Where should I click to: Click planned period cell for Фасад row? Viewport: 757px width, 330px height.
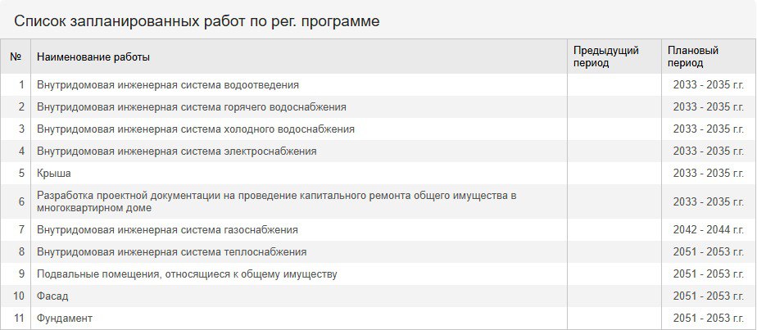[709, 296]
